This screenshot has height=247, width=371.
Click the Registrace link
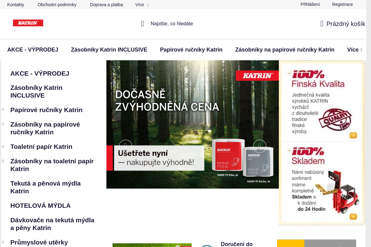point(342,4)
